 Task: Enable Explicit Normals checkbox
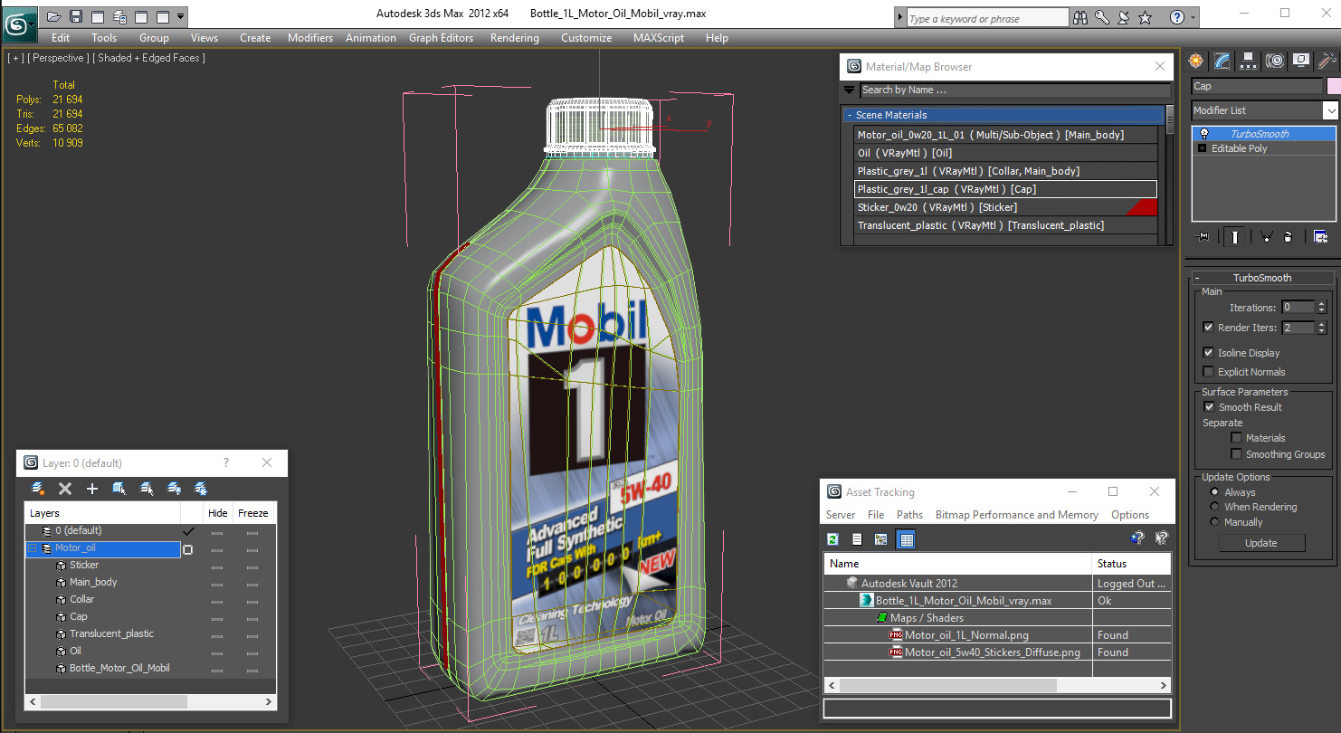pos(1208,372)
